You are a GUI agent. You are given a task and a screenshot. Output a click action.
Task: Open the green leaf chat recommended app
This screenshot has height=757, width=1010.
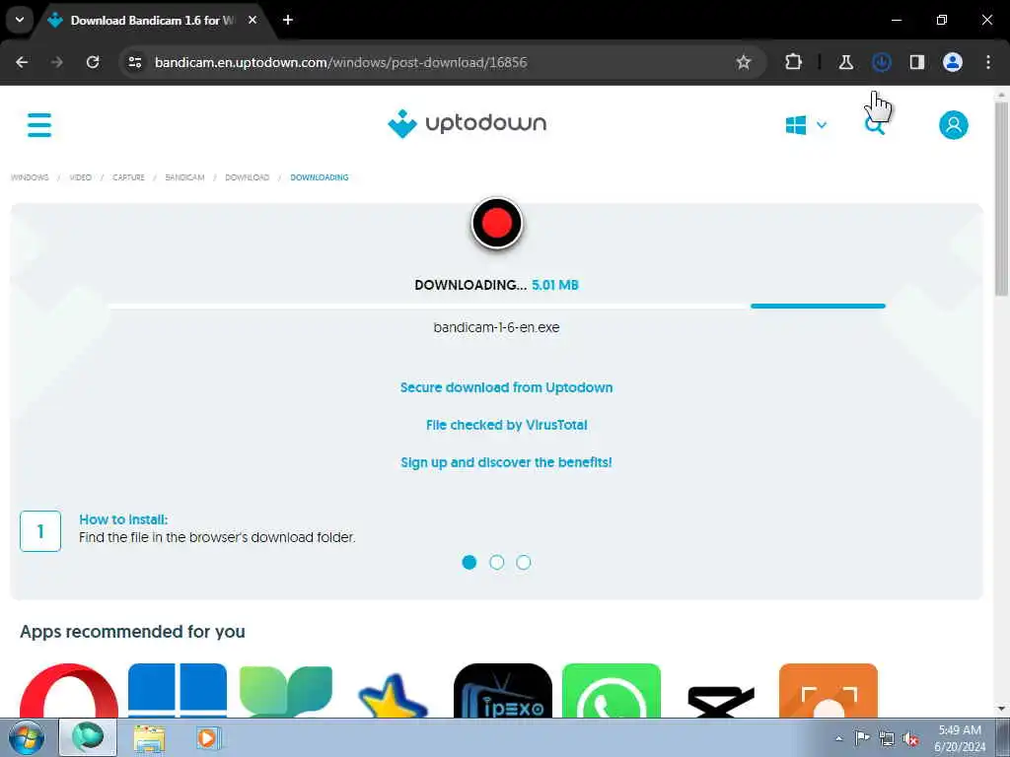tap(286, 691)
